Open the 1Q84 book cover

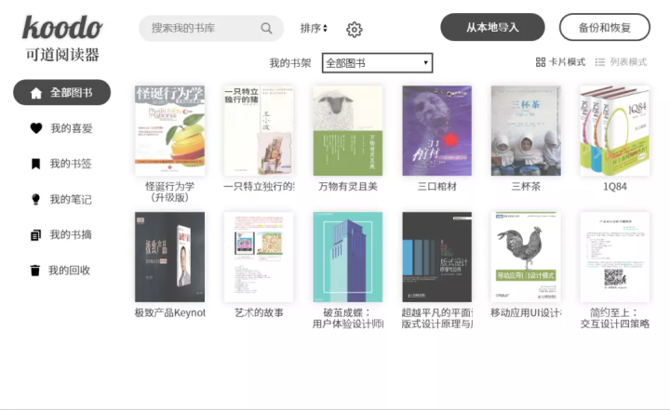pyautogui.click(x=614, y=131)
